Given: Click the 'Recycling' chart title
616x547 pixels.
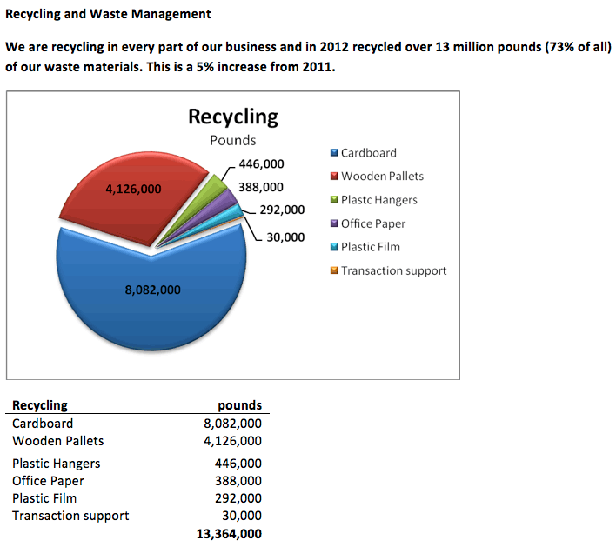Looking at the screenshot, I should pos(233,117).
